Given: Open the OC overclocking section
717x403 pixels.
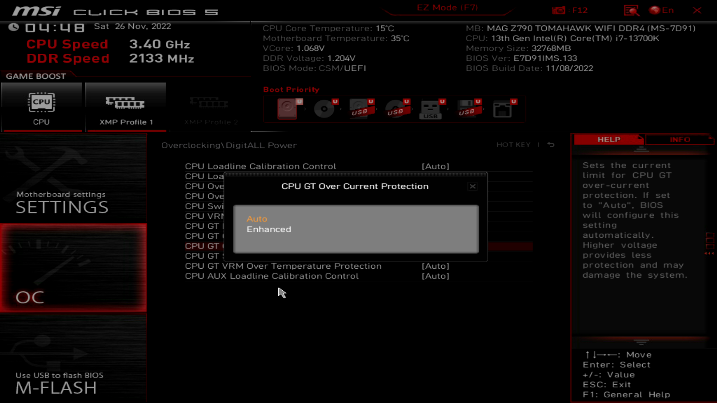Looking at the screenshot, I should [74, 268].
